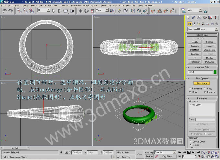Enable the AutoGrid checkbox

pyautogui.click(x=194, y=38)
